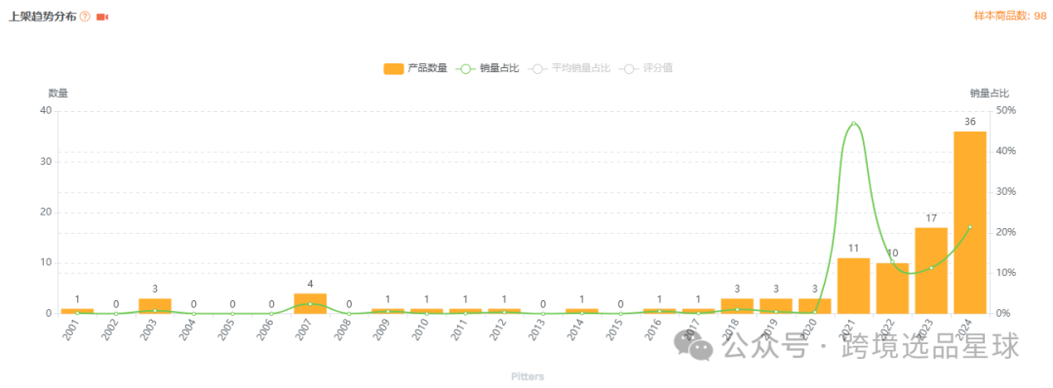
Task: Click the 样本商品数: 98 label
Action: [x=1010, y=17]
